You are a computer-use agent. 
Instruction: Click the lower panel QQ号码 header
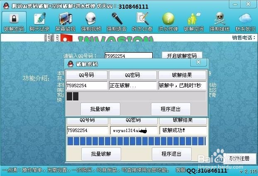point(88,120)
